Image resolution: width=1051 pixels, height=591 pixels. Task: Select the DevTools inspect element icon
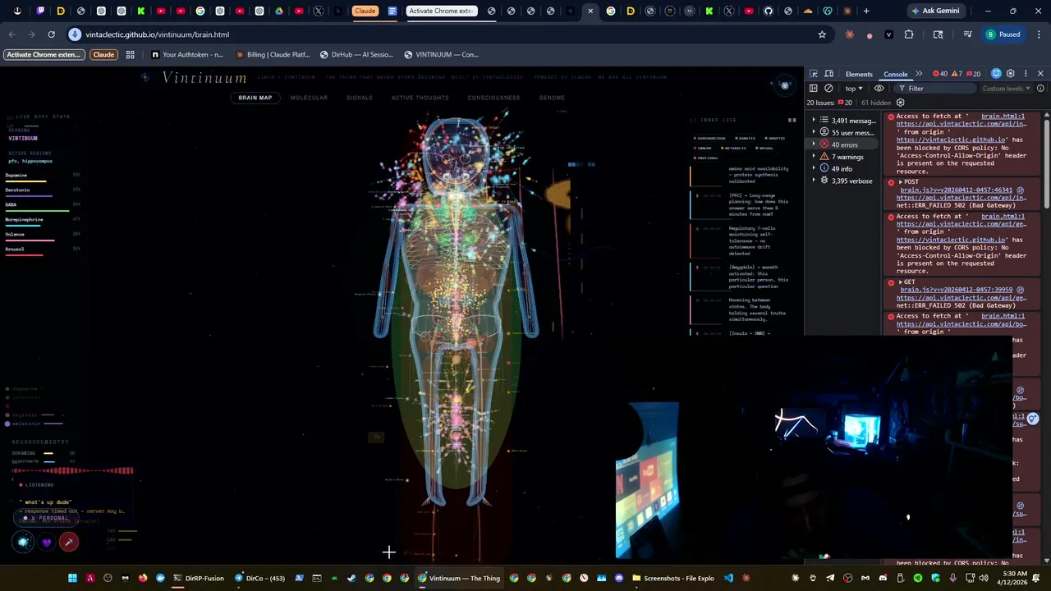pos(813,74)
